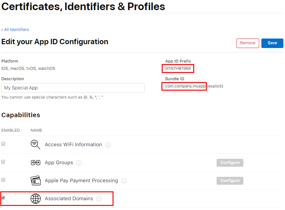The width and height of the screenshot is (285, 210).
Task: Configure Apple Pay Payment Processing
Action: 230,181
